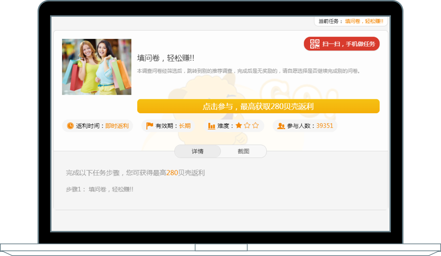Click the second empty difficulty star
The width and height of the screenshot is (441, 256).
[x=247, y=125]
